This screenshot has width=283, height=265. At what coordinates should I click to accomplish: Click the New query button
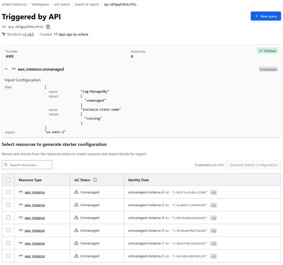click(x=266, y=16)
